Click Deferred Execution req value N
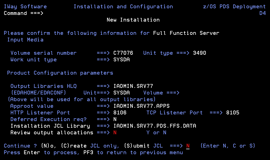The image size is (270, 160). point(115,119)
